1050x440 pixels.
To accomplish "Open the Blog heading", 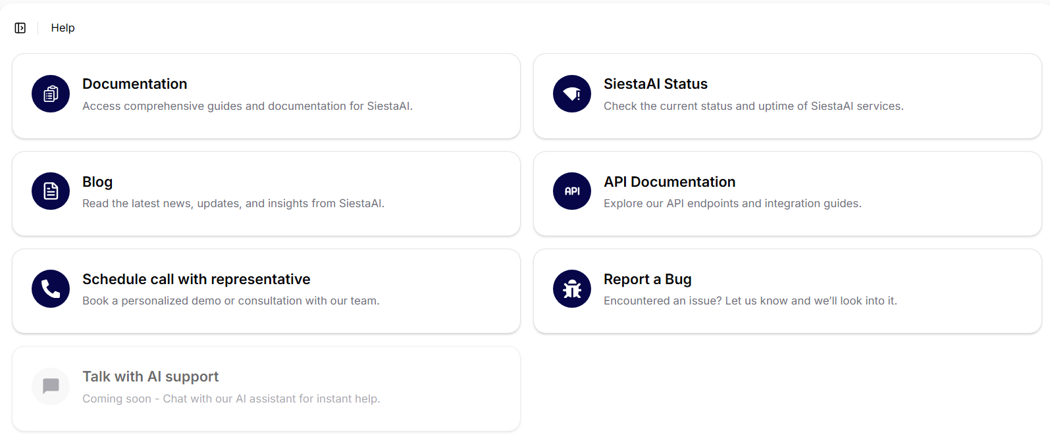I will 97,182.
